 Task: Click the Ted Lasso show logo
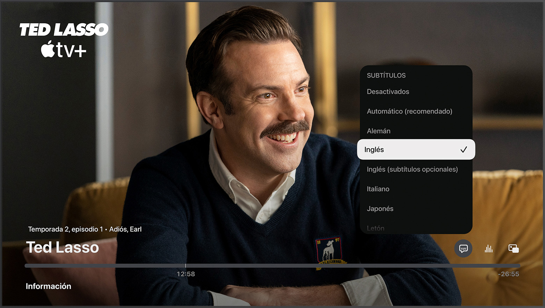click(x=64, y=30)
